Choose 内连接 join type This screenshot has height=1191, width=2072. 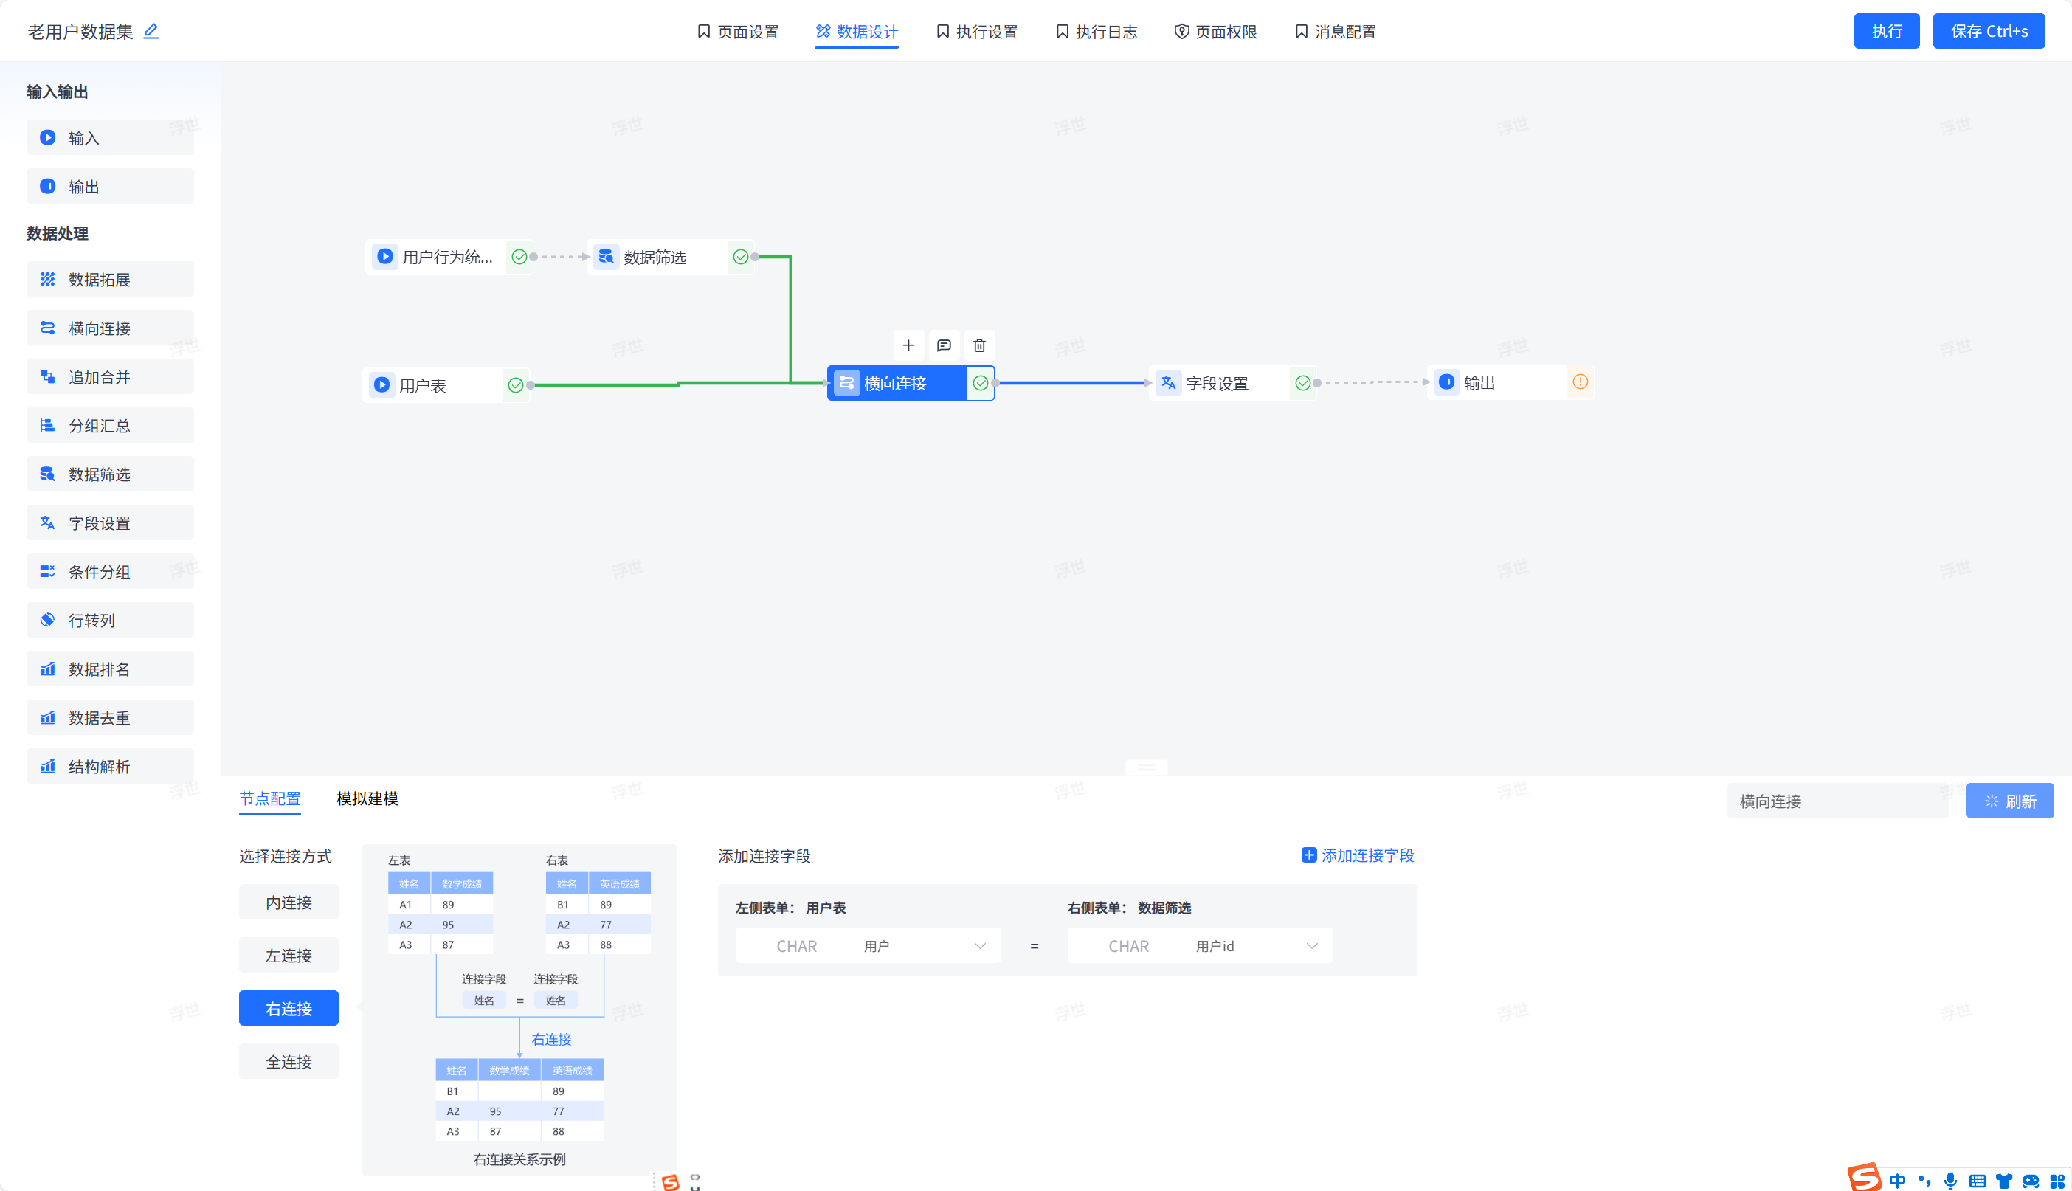click(x=288, y=902)
